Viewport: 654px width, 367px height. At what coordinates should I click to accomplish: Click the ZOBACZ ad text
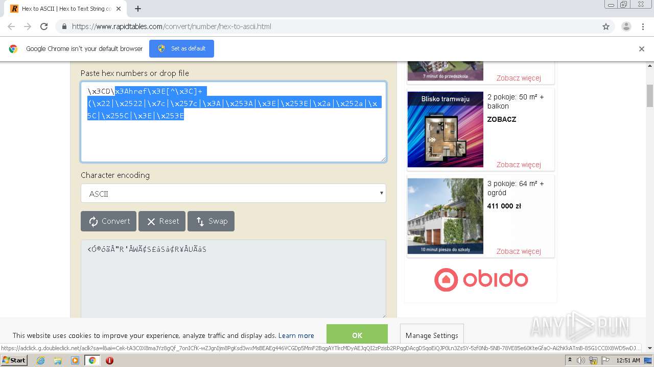pyautogui.click(x=502, y=119)
